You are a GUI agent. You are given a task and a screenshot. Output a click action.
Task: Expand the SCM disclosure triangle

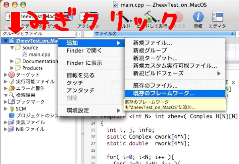tap(6, 109)
